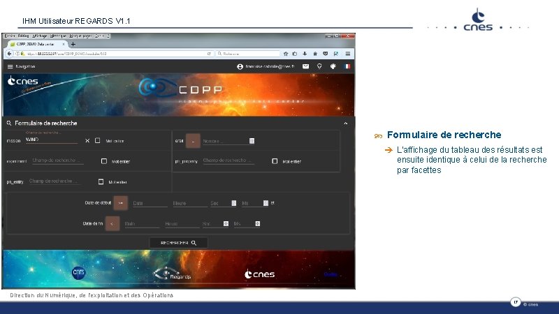Collapse the Formulaire de recherche panel

(x=345, y=124)
